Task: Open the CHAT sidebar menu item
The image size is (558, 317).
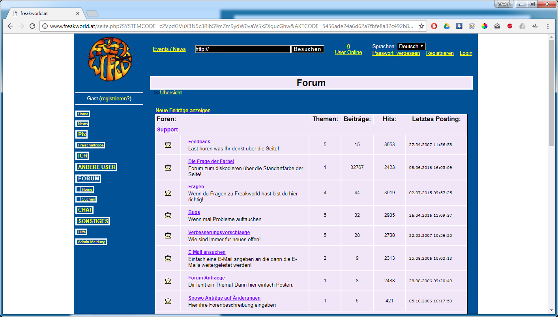Action: coord(85,210)
